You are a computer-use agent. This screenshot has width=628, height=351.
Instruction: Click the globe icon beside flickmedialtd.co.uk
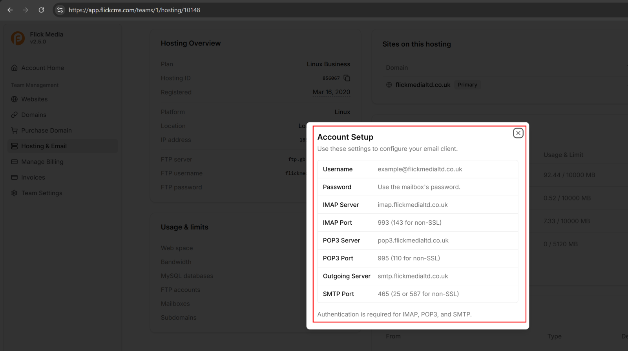coord(389,85)
